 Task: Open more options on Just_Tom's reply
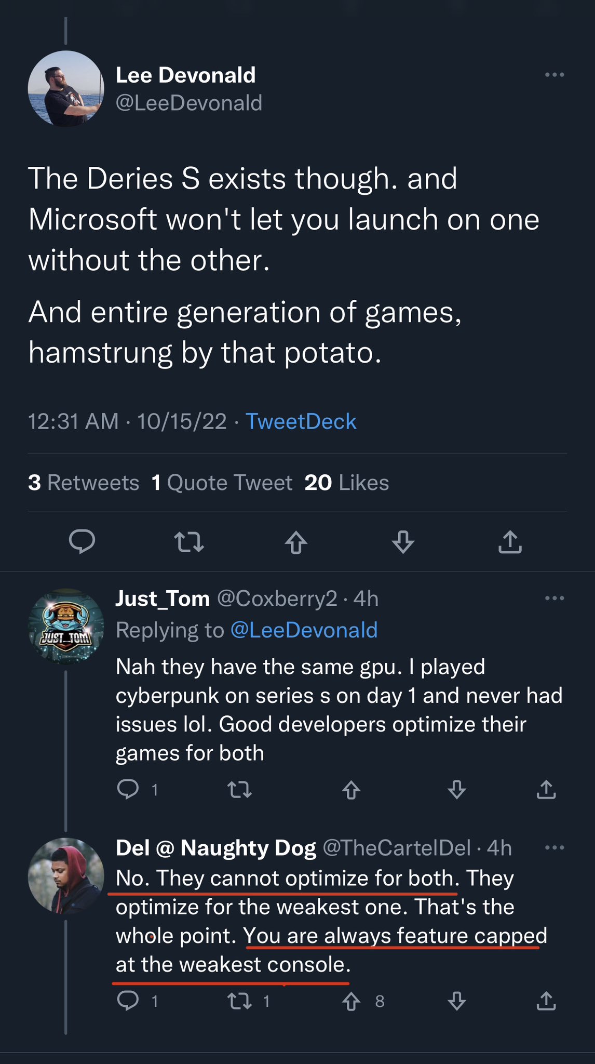pos(555,598)
